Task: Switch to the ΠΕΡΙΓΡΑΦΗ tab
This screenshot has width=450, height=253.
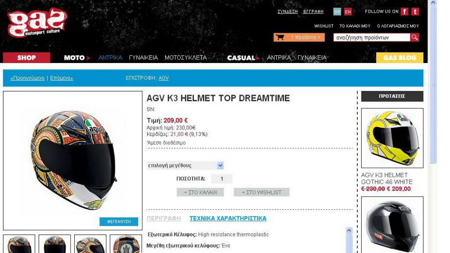Action: click(164, 218)
